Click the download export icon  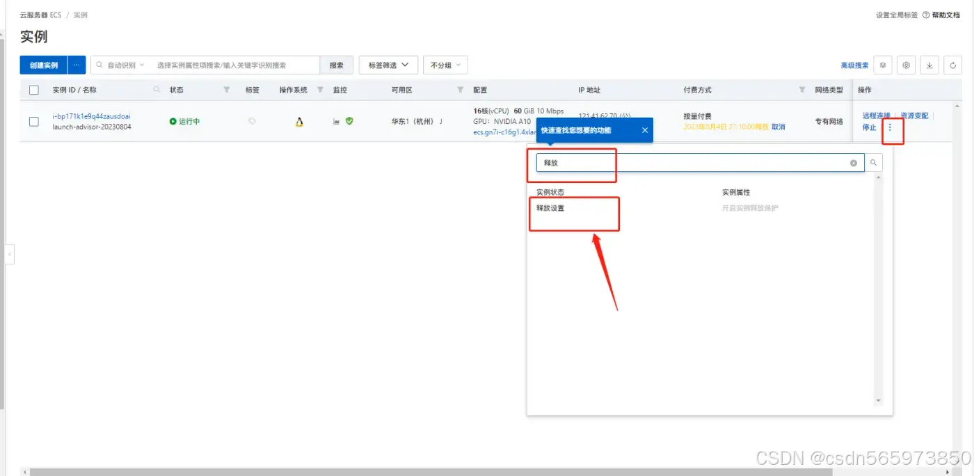929,65
